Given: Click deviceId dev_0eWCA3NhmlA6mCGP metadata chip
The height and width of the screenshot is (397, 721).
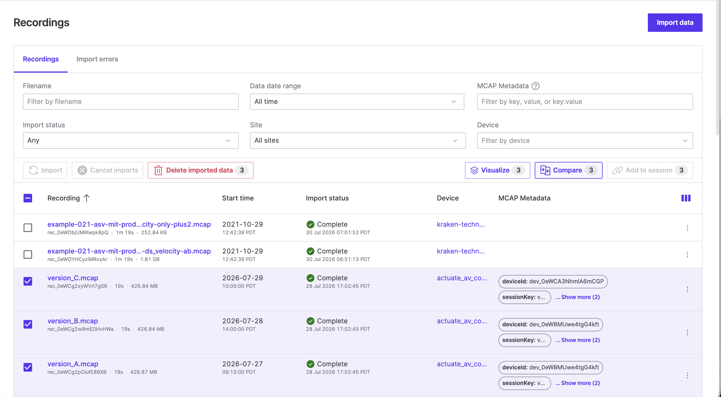Looking at the screenshot, I should pyautogui.click(x=553, y=281).
